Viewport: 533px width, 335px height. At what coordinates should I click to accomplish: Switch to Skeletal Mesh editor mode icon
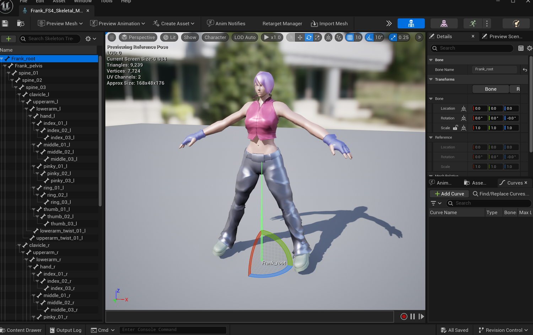(x=444, y=23)
